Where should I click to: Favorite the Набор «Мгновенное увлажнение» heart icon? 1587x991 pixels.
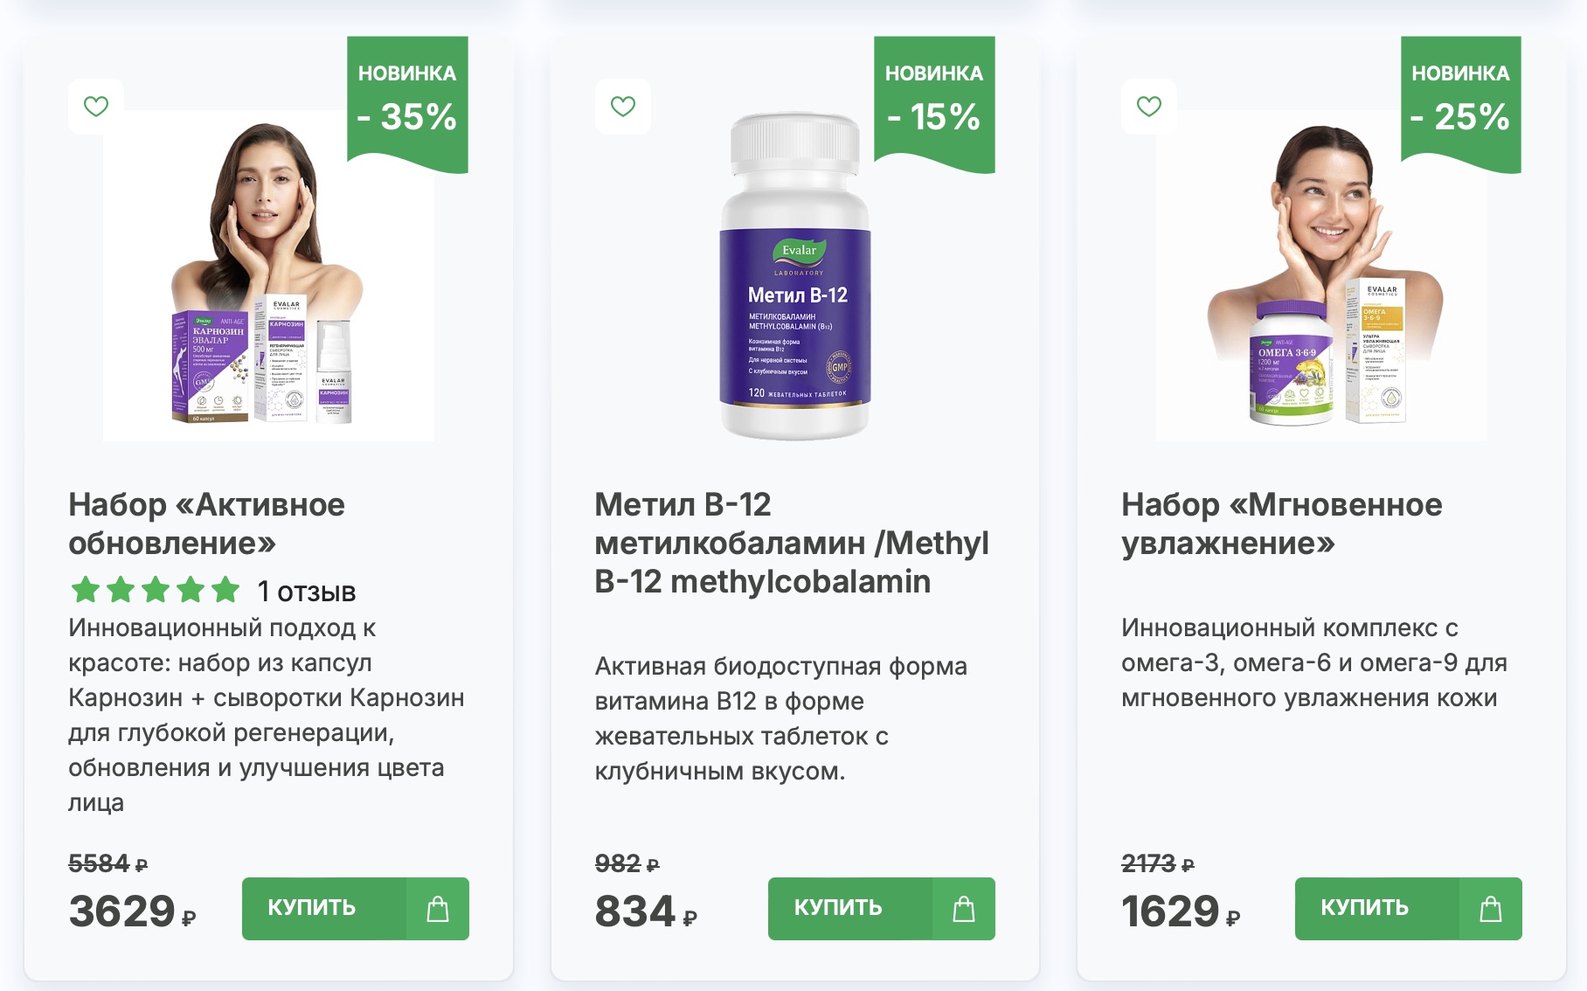click(x=1149, y=107)
